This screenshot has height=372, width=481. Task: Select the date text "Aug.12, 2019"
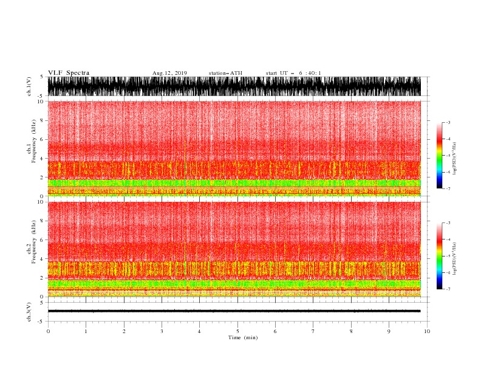[x=169, y=73]
